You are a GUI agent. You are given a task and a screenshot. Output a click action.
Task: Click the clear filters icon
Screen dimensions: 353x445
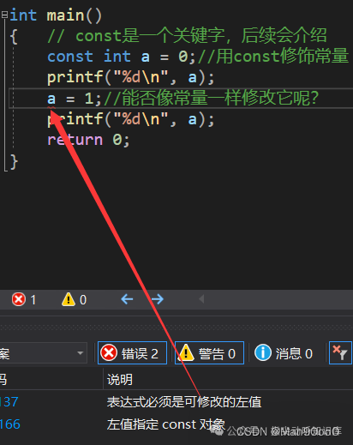coord(340,353)
